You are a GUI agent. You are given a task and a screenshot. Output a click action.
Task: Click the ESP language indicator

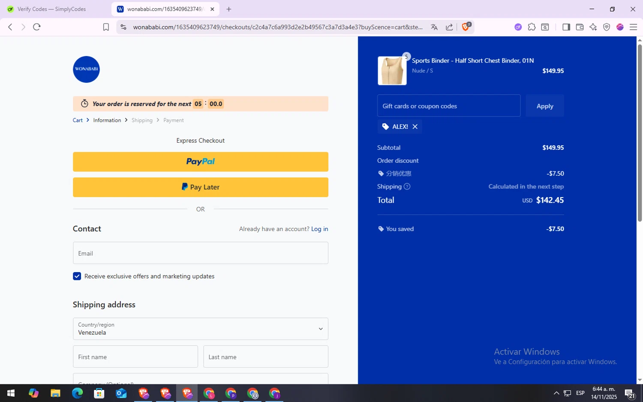click(x=580, y=393)
